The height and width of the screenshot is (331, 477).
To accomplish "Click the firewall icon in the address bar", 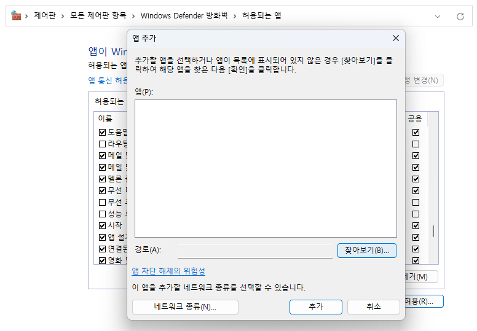I will 16,15.
